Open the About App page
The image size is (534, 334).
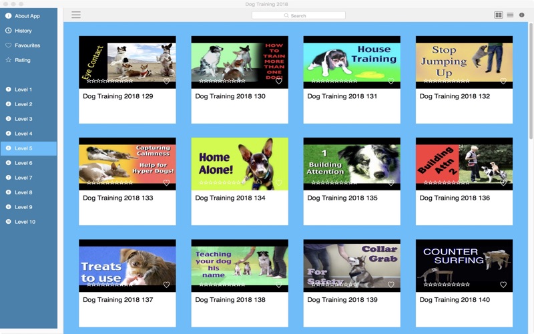coord(29,16)
